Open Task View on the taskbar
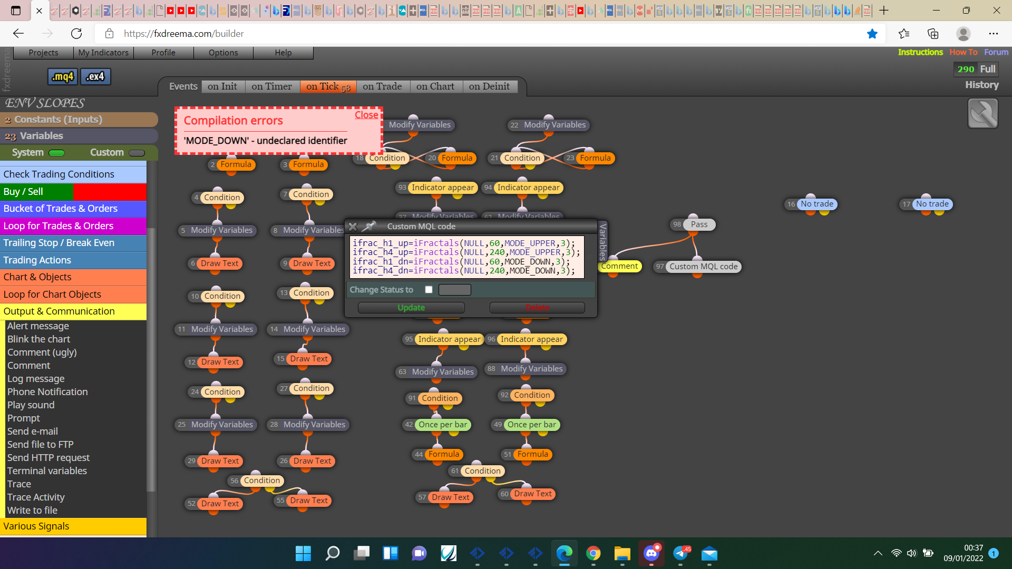The height and width of the screenshot is (569, 1012). tap(361, 553)
